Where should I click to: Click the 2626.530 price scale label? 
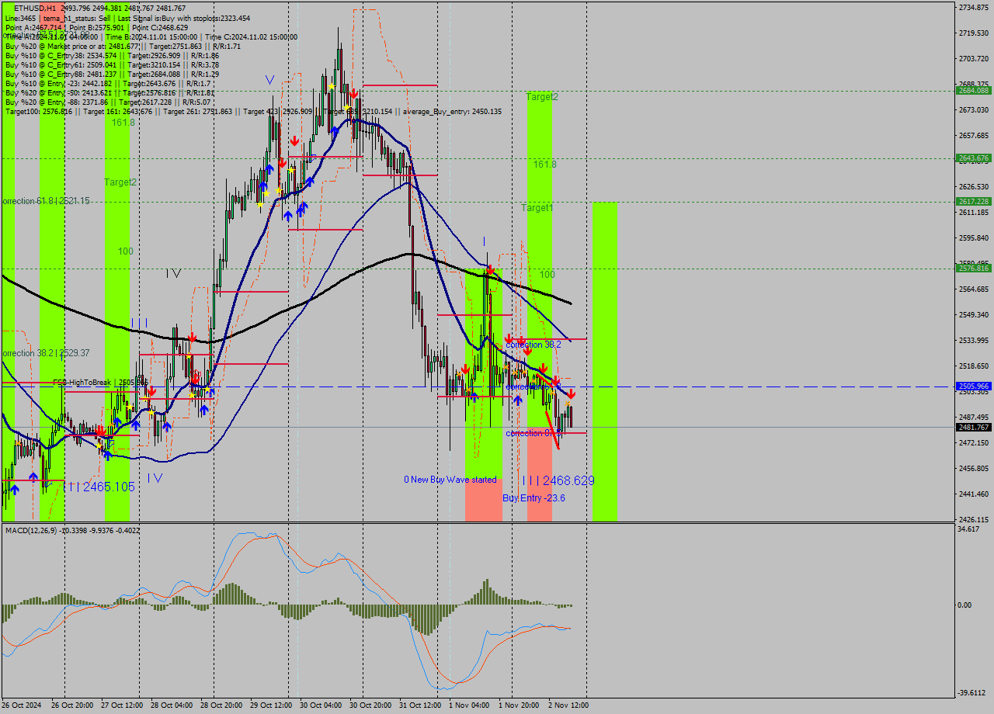[x=973, y=187]
